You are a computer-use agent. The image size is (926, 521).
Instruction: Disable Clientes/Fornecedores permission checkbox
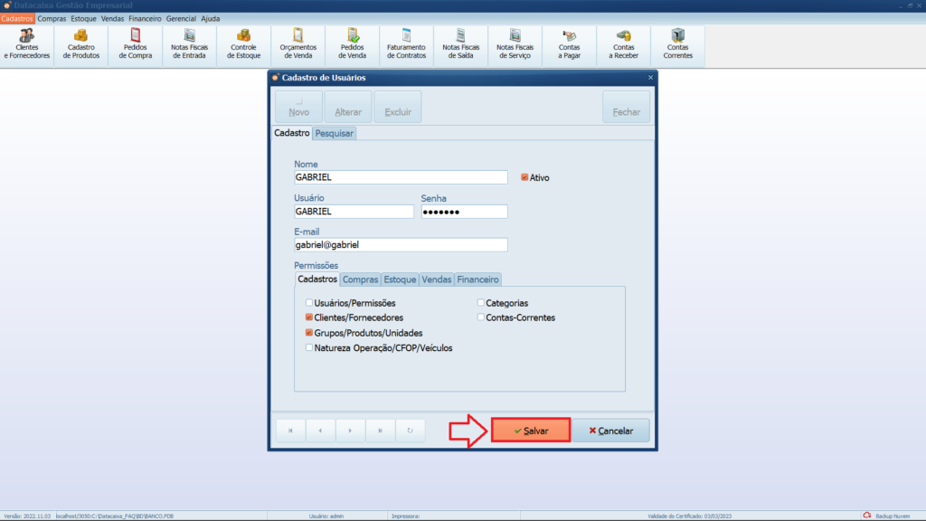[309, 317]
